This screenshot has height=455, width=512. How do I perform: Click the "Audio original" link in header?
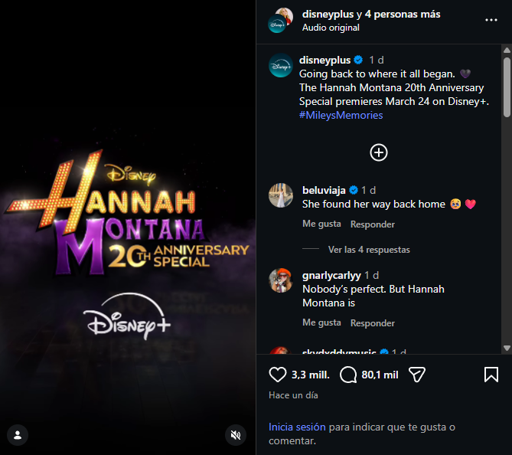tap(331, 28)
